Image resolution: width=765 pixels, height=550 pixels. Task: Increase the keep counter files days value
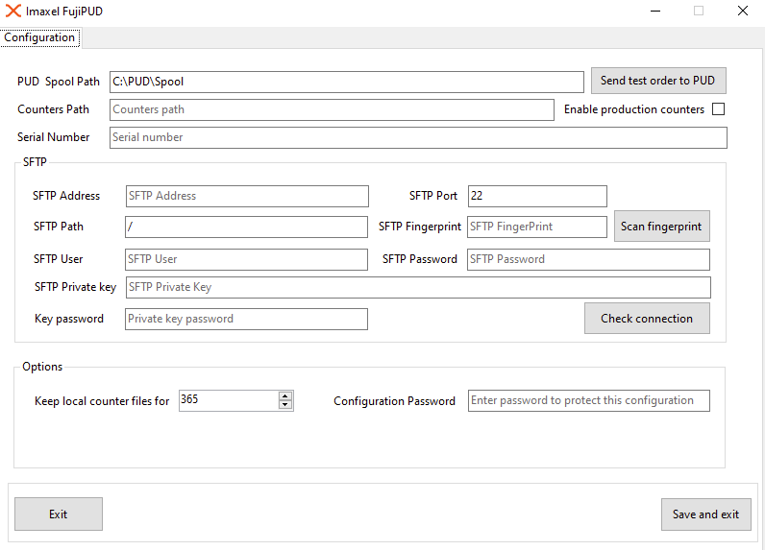coord(285,396)
